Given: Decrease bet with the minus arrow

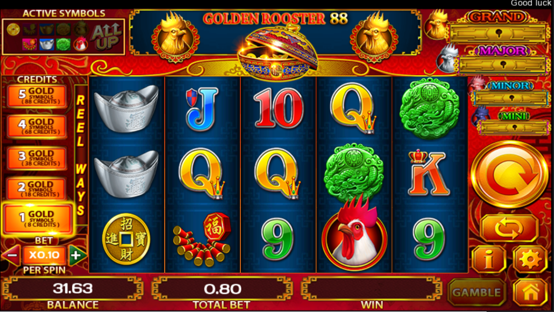Looking at the screenshot, I should [x=11, y=255].
